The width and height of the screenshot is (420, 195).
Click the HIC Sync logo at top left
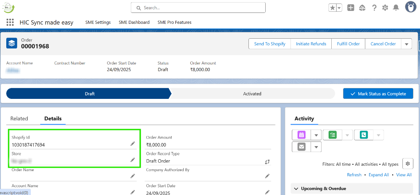[9, 7]
